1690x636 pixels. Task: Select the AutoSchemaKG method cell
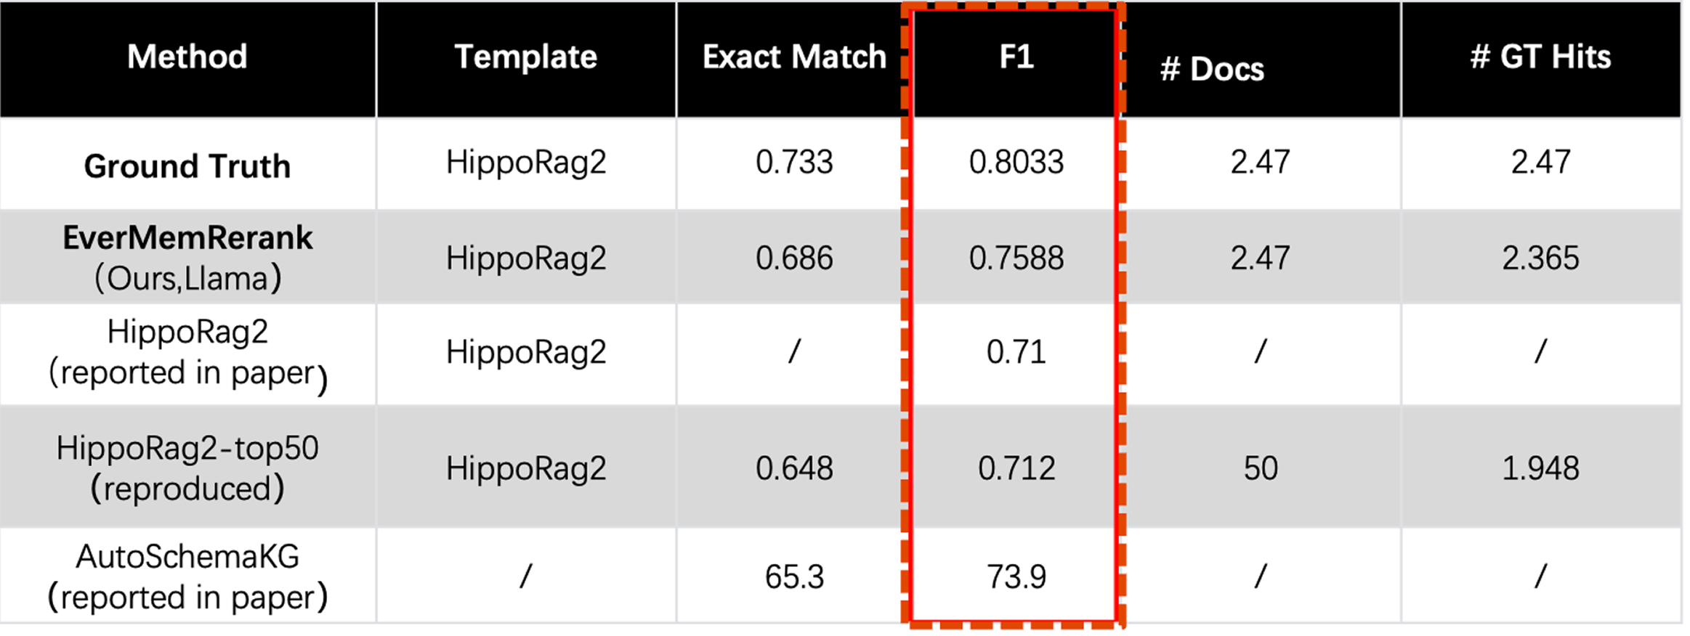(187, 577)
